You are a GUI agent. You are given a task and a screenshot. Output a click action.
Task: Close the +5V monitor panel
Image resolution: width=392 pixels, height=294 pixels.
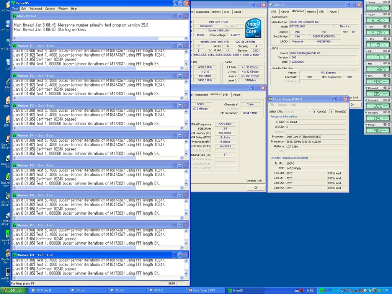[389, 26]
